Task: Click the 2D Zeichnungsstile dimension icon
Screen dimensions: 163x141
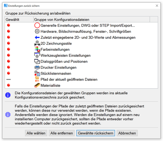Action: 37,43
